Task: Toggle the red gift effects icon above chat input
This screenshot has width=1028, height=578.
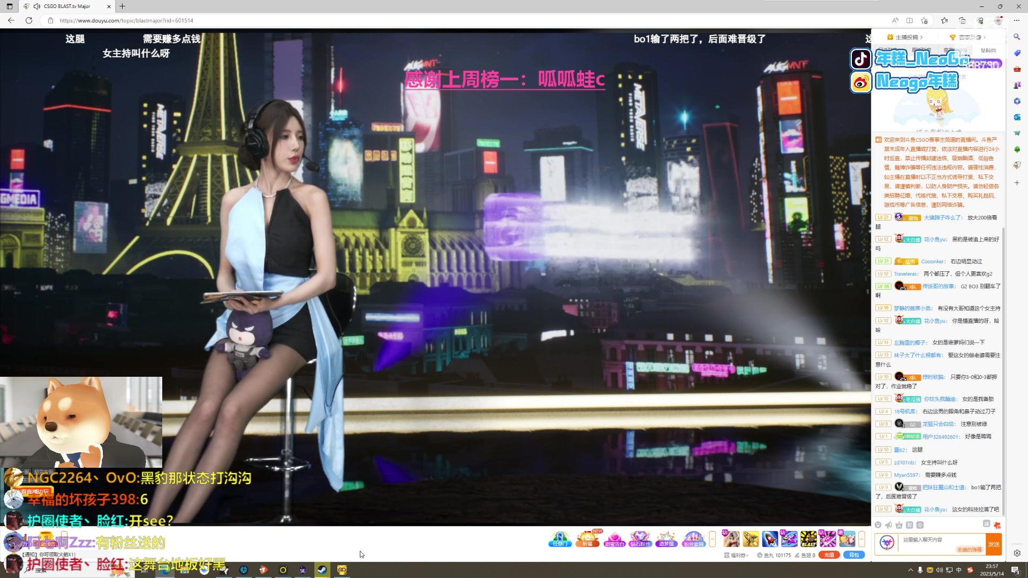Action: pyautogui.click(x=997, y=525)
